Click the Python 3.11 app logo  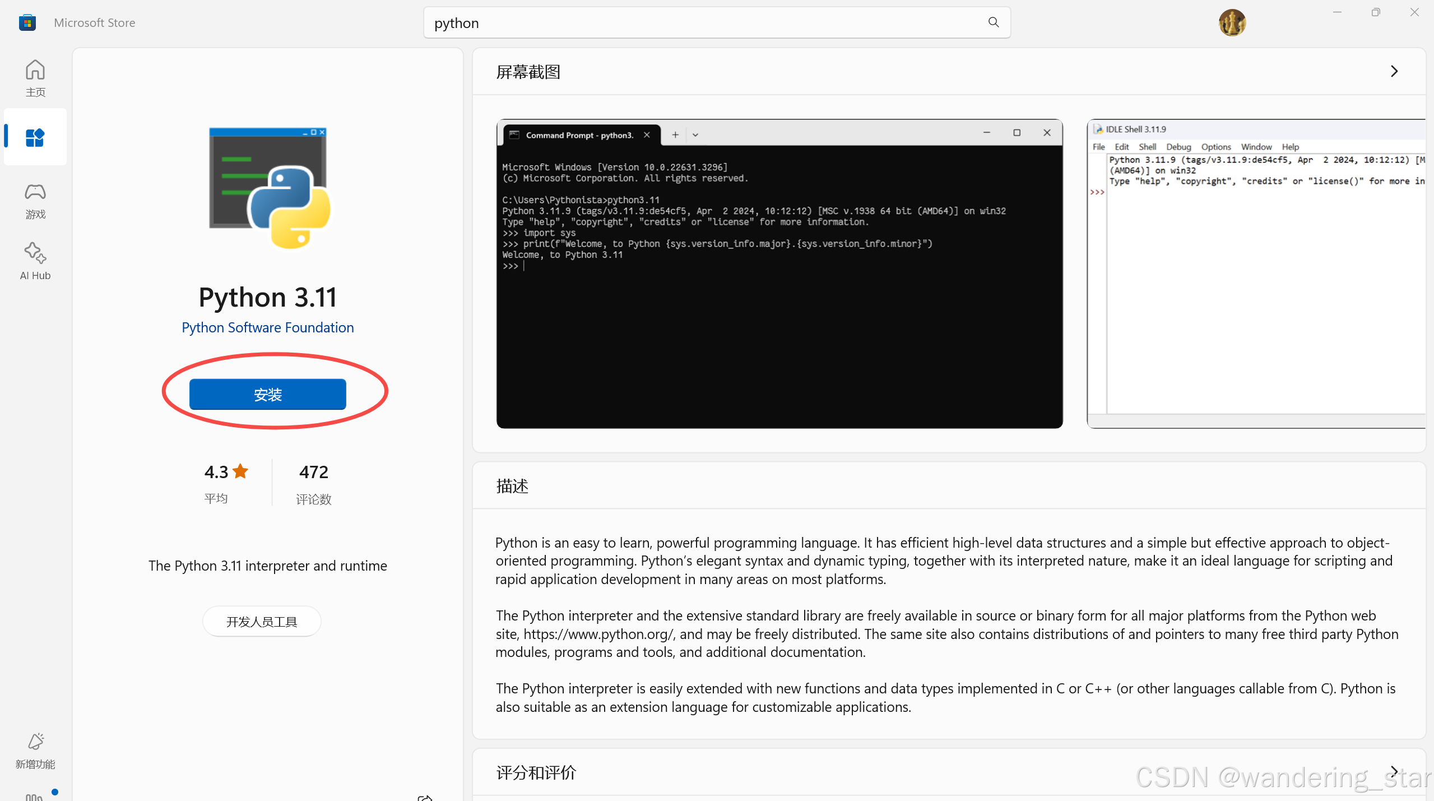point(270,188)
